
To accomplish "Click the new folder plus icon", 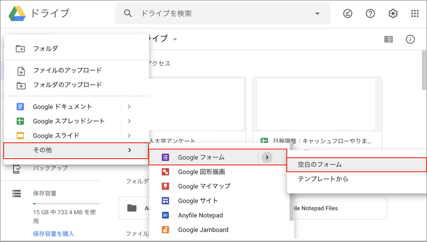I will (x=20, y=48).
